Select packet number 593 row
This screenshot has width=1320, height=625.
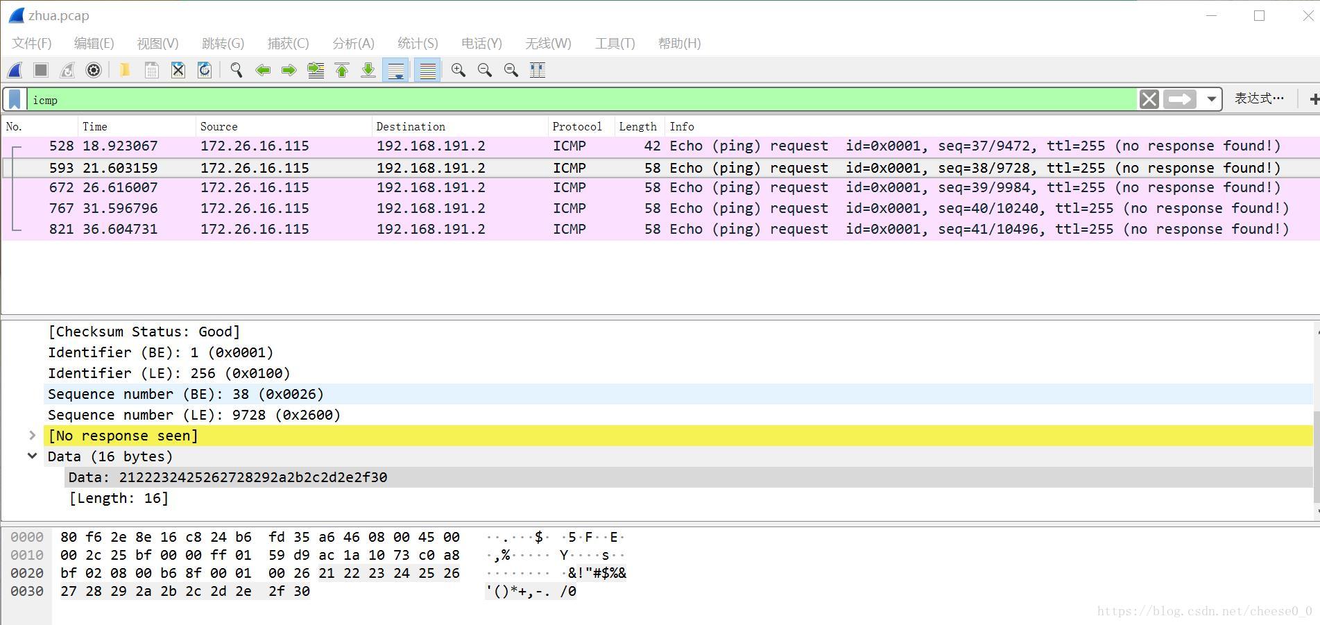[660, 168]
